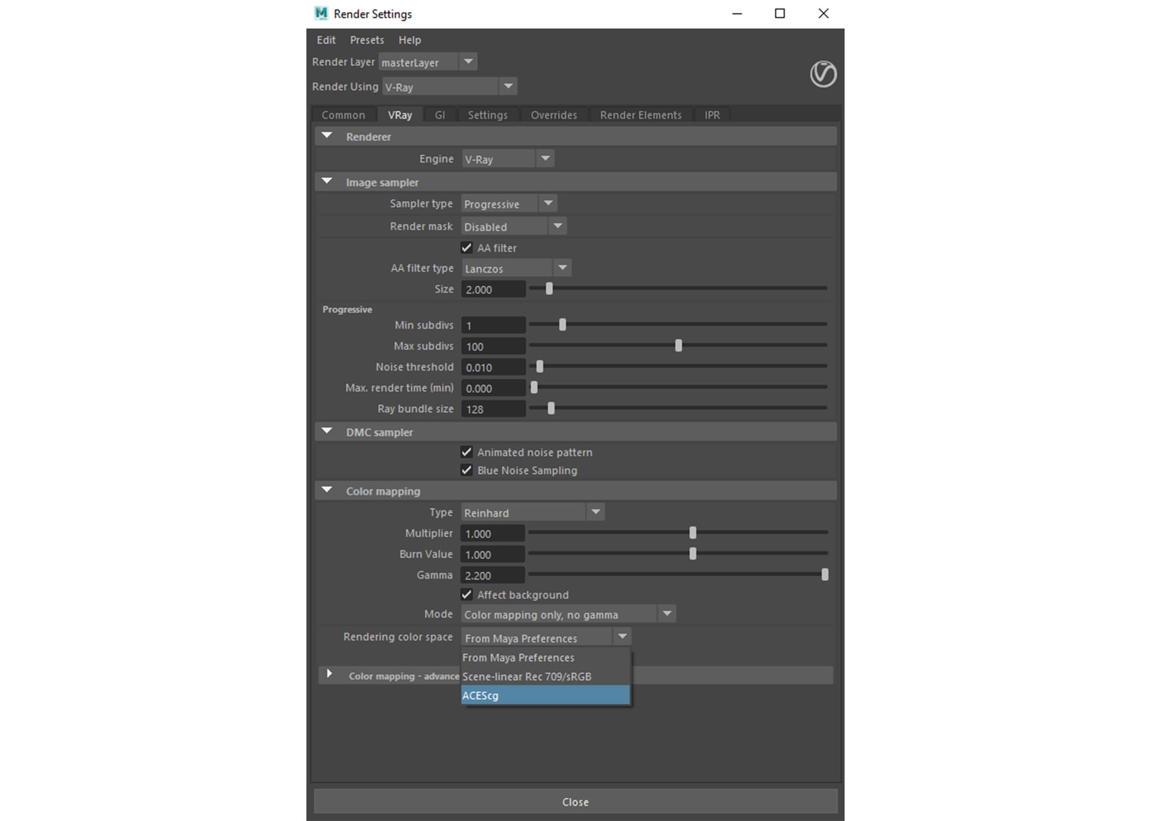Uncheck the AA filter checkbox
1151x821 pixels.
click(x=466, y=247)
